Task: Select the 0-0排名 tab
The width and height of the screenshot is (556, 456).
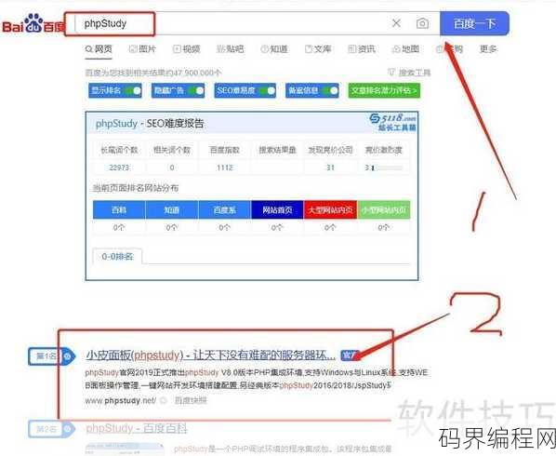Action: pos(117,256)
